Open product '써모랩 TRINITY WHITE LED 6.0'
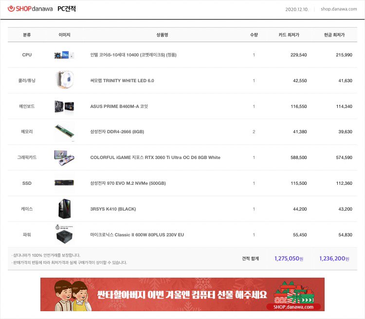This screenshot has height=319, width=365. pos(122,81)
